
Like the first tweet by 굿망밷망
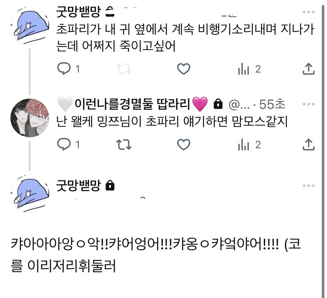(x=183, y=69)
